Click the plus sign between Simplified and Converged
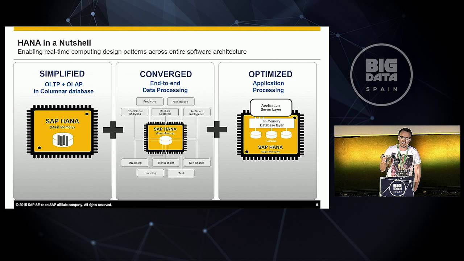The width and height of the screenshot is (464, 261). pyautogui.click(x=113, y=130)
